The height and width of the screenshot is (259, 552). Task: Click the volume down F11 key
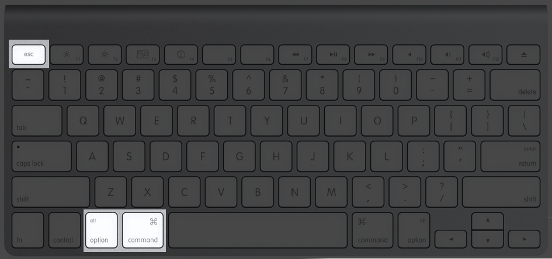(447, 54)
